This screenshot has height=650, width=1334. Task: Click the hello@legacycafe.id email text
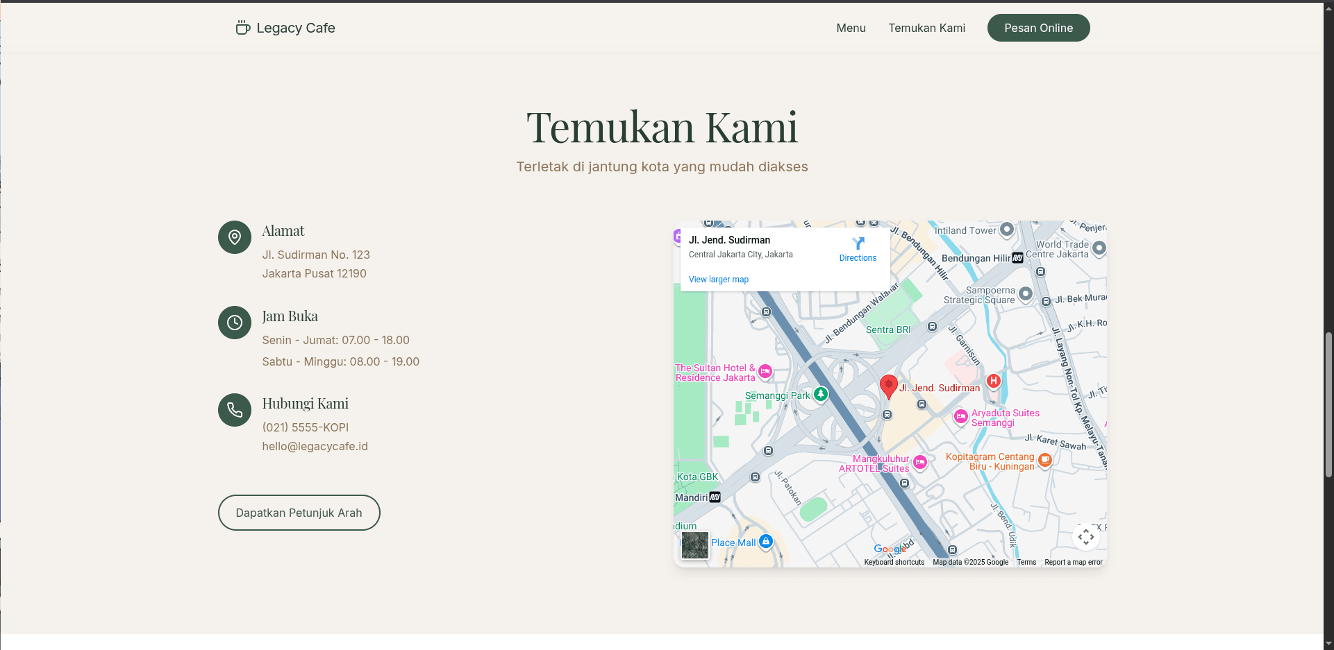pos(315,446)
